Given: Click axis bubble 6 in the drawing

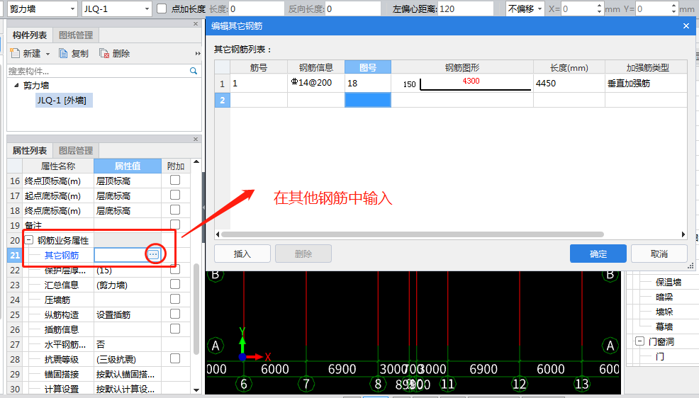Looking at the screenshot, I should tap(244, 384).
